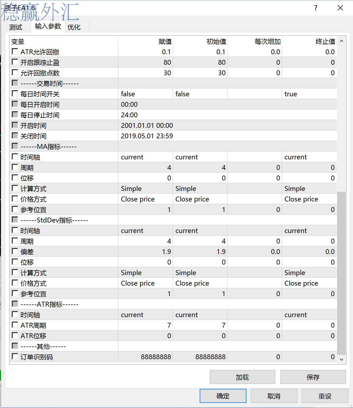The width and height of the screenshot is (353, 408).
Task: Click the ATR允许回撤 赋值 cell 0.1
Action: click(146, 52)
